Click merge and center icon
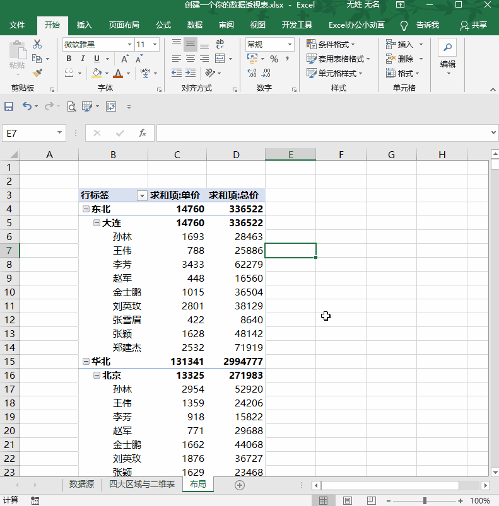Screen dimensions: 499x506 point(220,59)
